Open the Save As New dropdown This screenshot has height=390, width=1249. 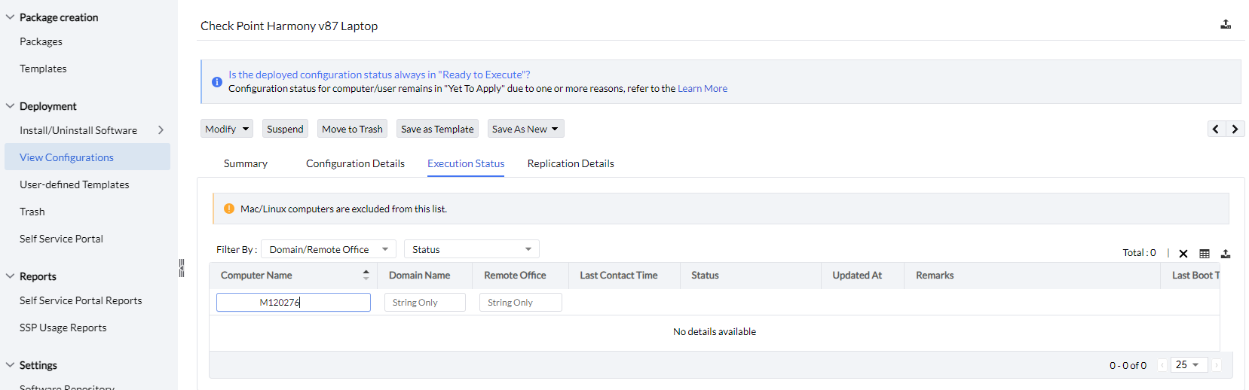coord(525,129)
